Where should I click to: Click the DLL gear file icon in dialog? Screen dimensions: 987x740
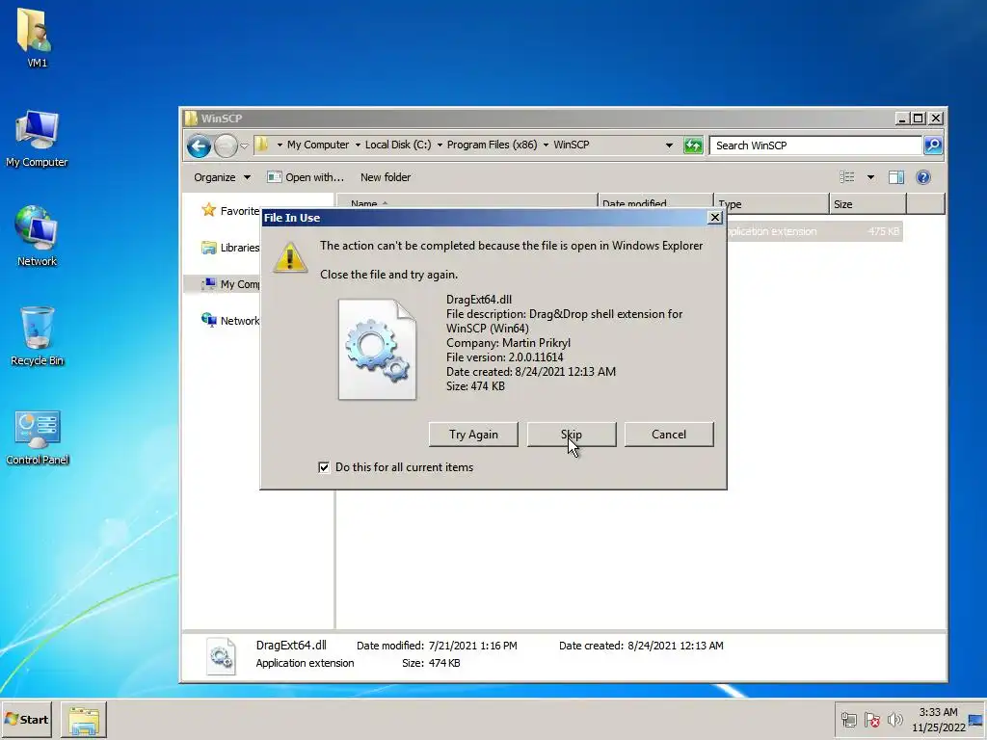[377, 349]
